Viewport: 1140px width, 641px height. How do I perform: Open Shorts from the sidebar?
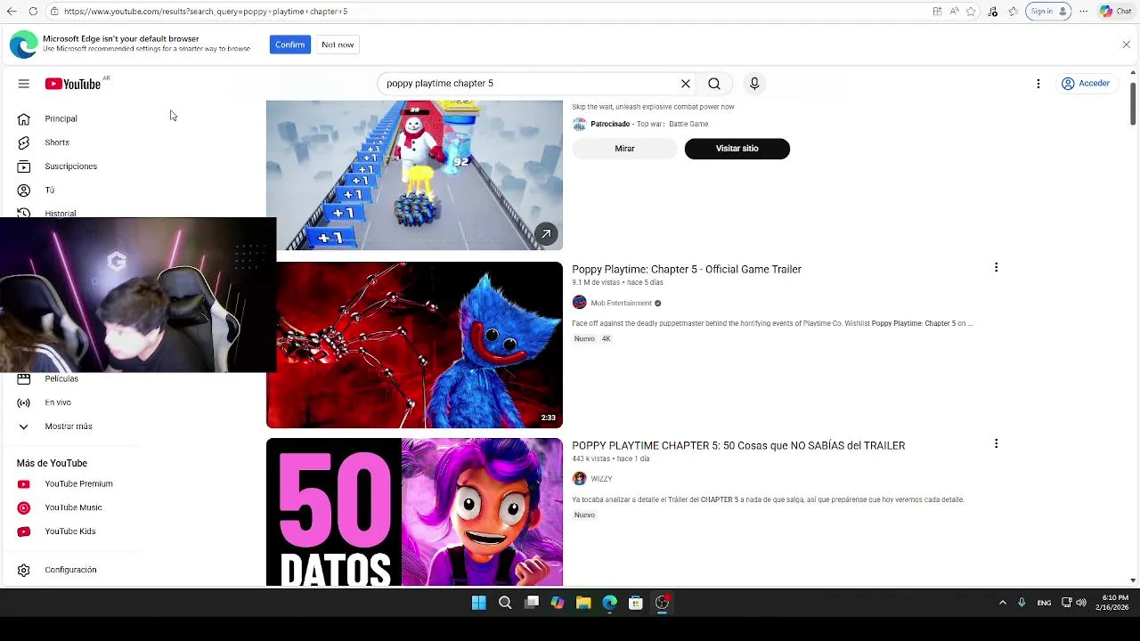[57, 142]
